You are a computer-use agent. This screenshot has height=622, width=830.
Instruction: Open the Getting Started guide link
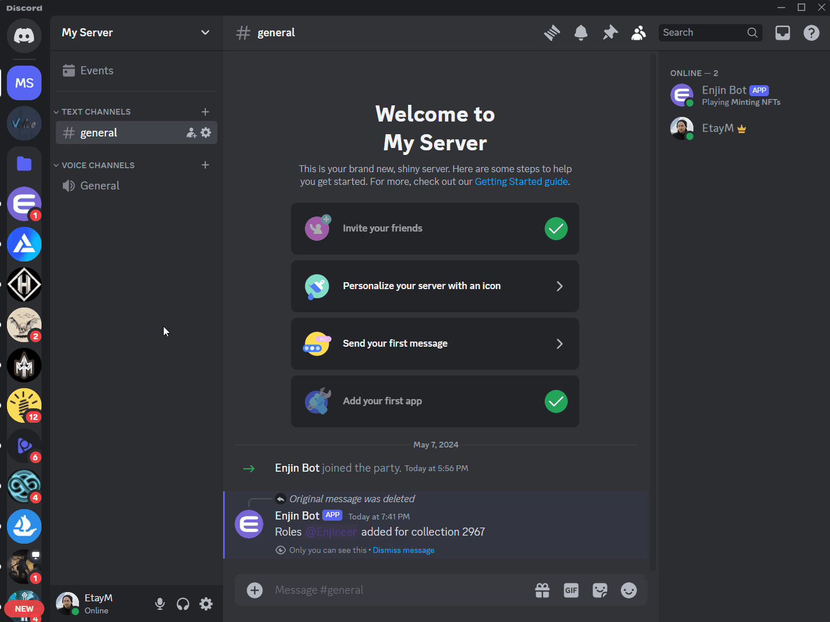(x=521, y=181)
